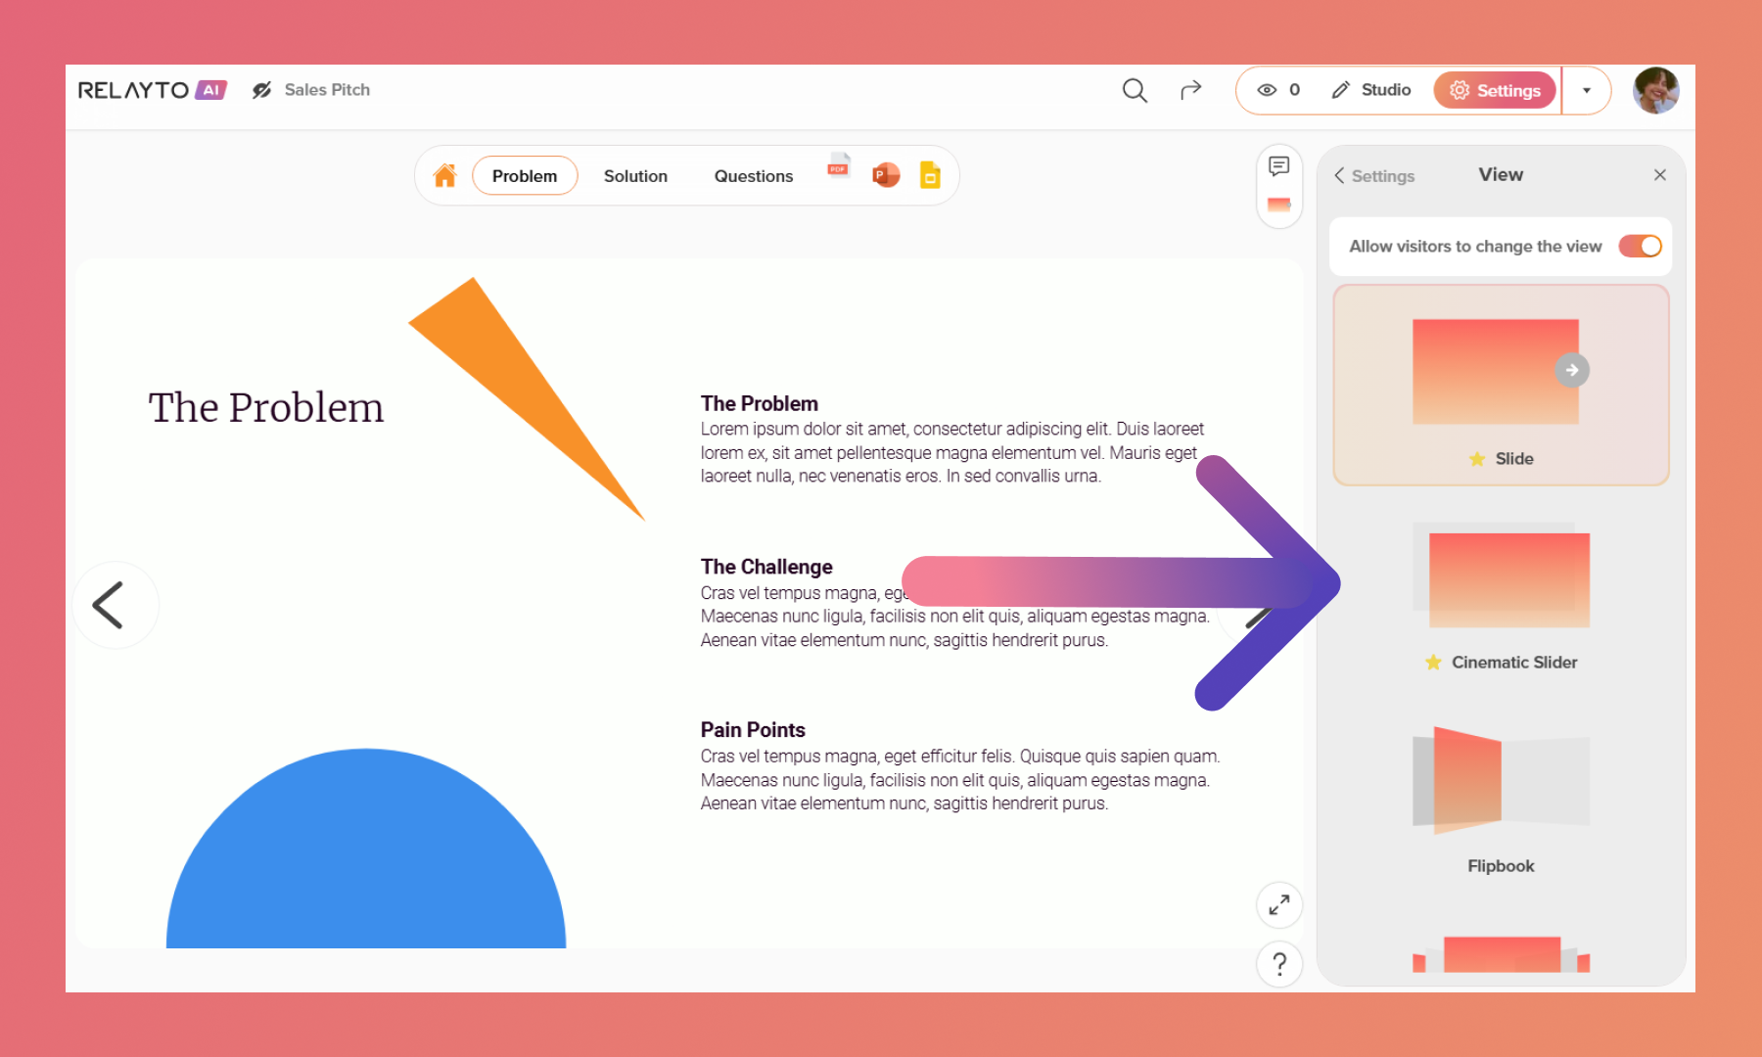Click the orange Settings button
This screenshot has width=1762, height=1057.
tap(1495, 91)
